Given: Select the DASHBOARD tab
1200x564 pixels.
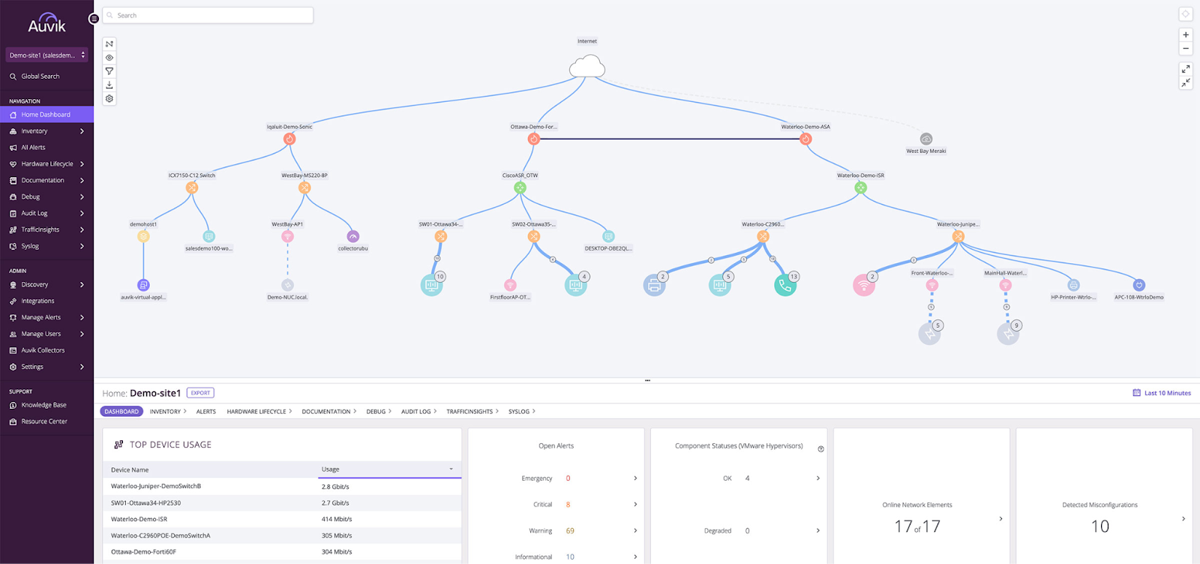Looking at the screenshot, I should (121, 412).
